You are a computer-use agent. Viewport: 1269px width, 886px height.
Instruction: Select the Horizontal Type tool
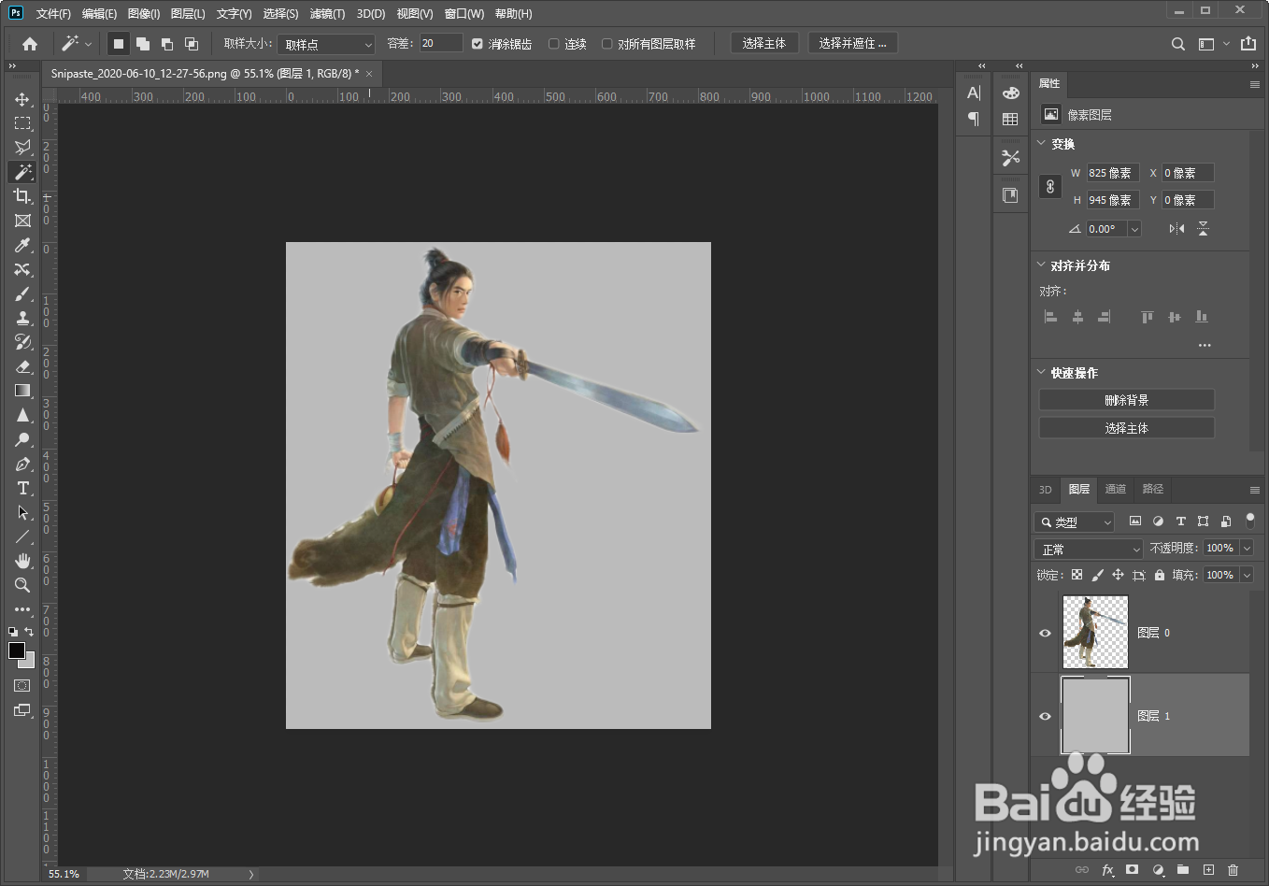(22, 488)
